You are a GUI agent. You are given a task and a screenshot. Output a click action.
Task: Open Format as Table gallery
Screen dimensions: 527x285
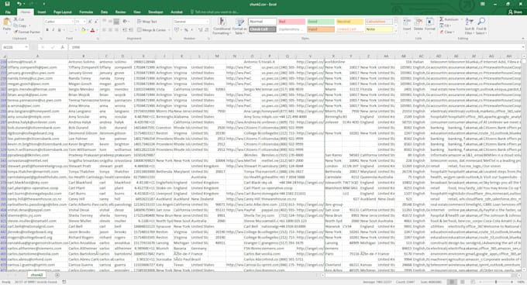239,26
